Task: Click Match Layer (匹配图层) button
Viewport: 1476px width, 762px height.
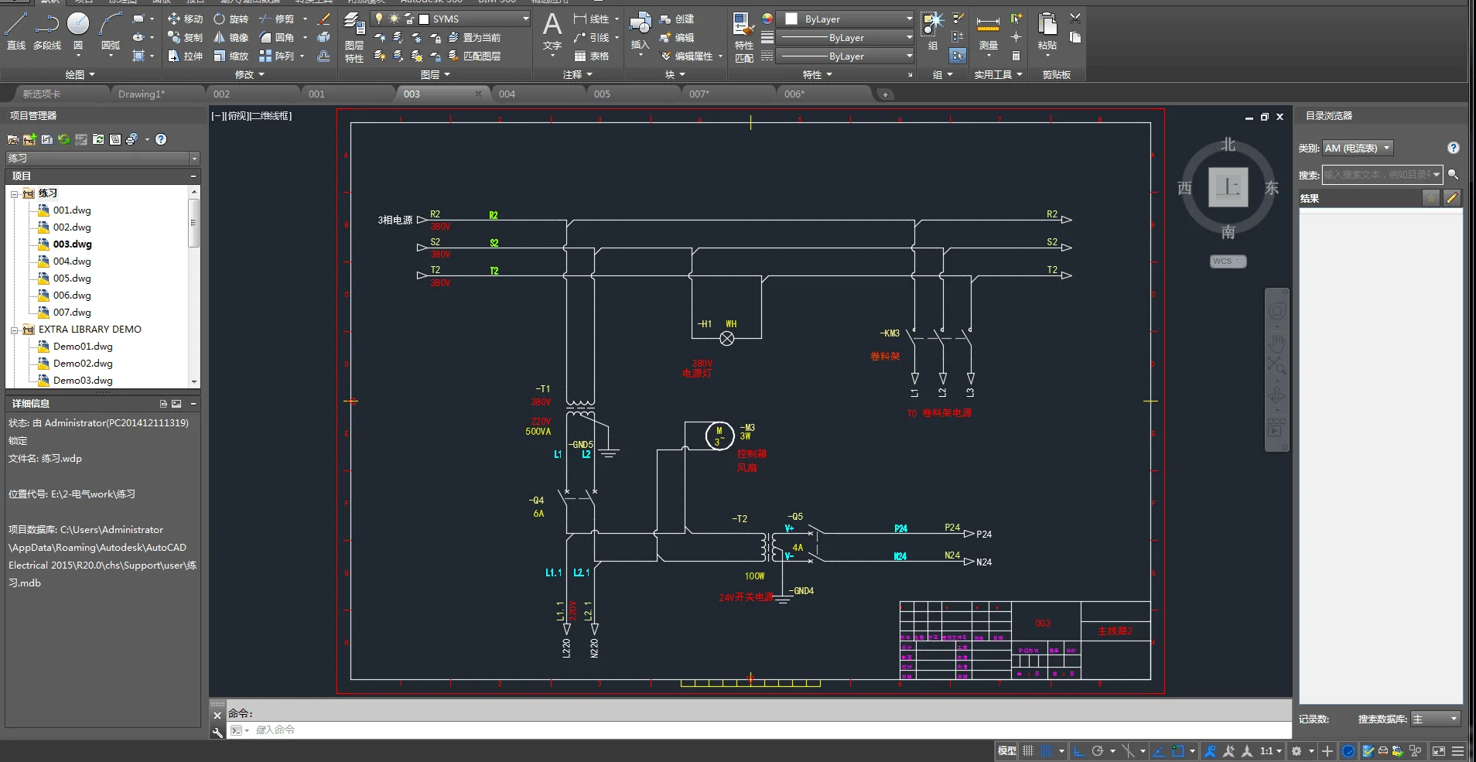Action: click(x=474, y=56)
